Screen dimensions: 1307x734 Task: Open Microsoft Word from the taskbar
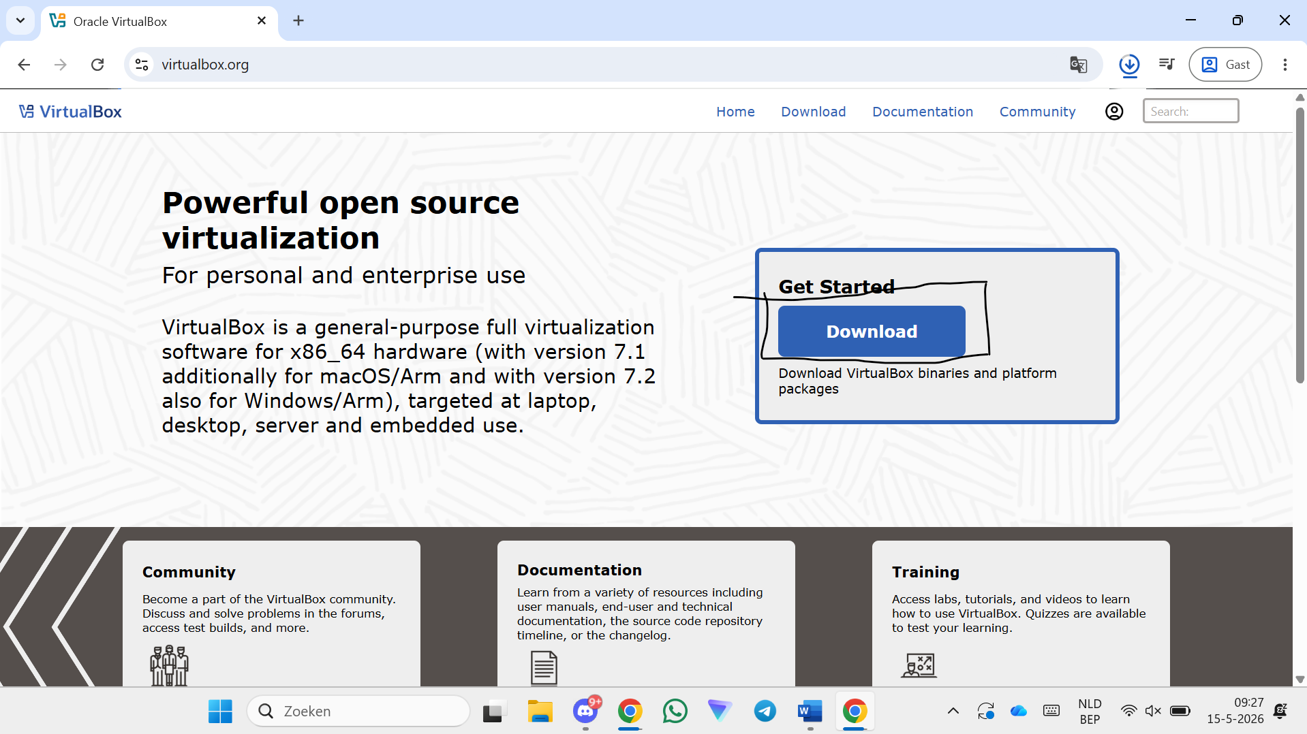810,712
